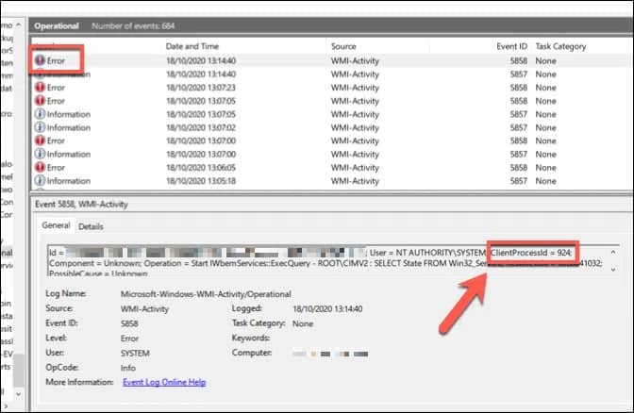Click the Log Name value Microsoft-Windows-WMI-Activity/Operational

206,294
